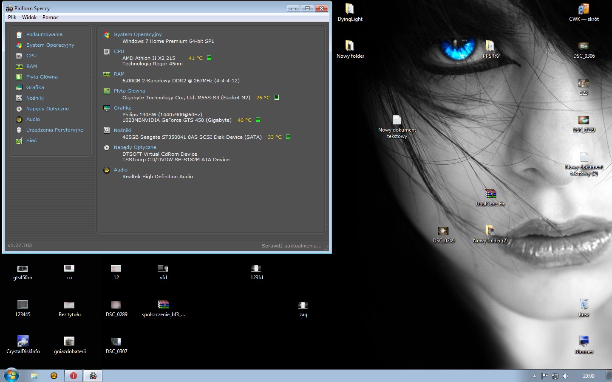The height and width of the screenshot is (382, 612).
Task: Show hidden system tray icons
Action: [x=534, y=376]
